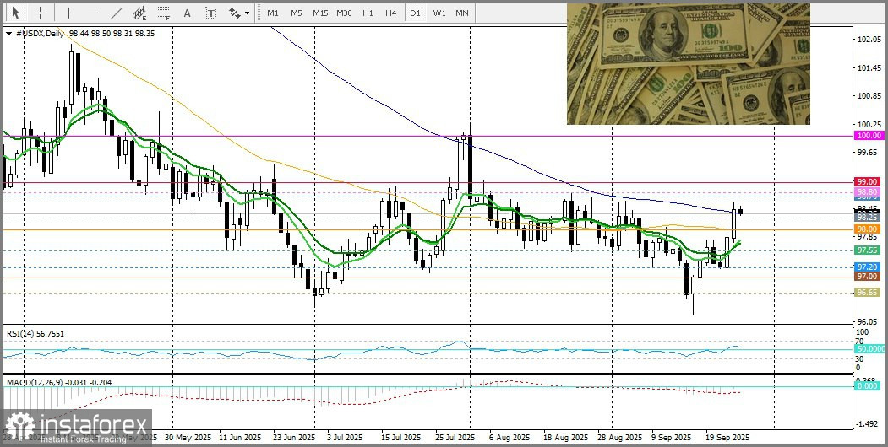
Task: Click the 18 Aug 2025 date label
Action: coord(564,438)
